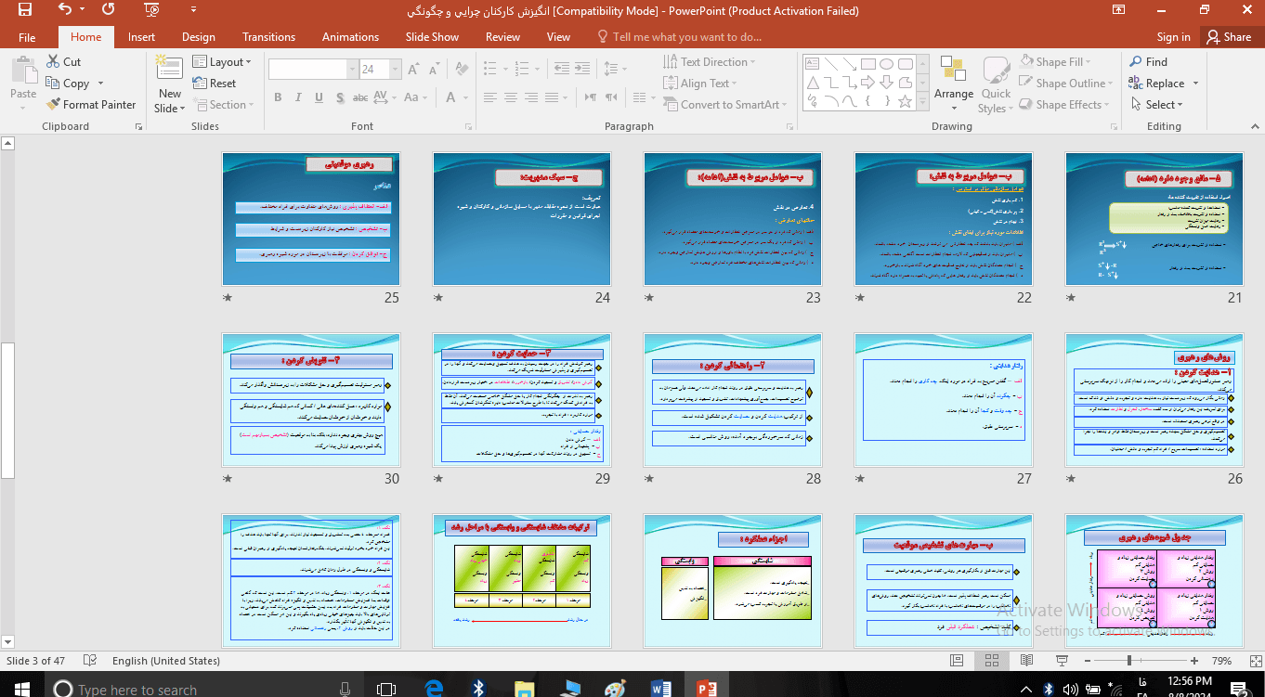
Task: Click the Share button
Action: click(1228, 37)
